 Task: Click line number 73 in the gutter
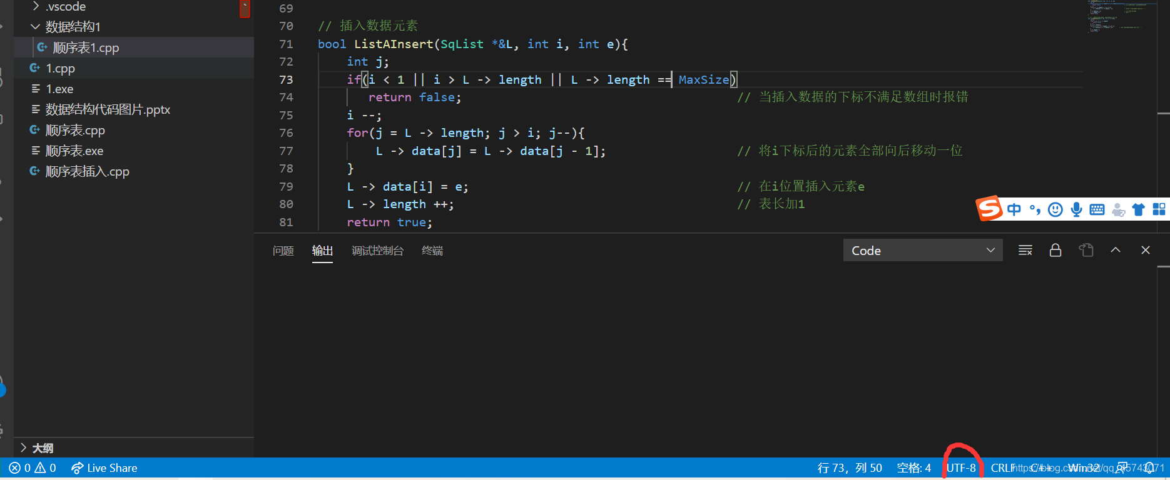tap(286, 79)
